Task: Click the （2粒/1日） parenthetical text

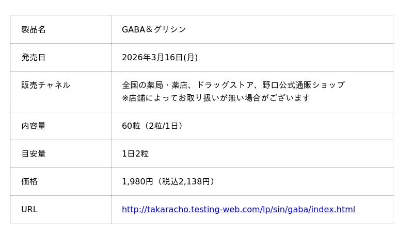Action: click(x=163, y=126)
